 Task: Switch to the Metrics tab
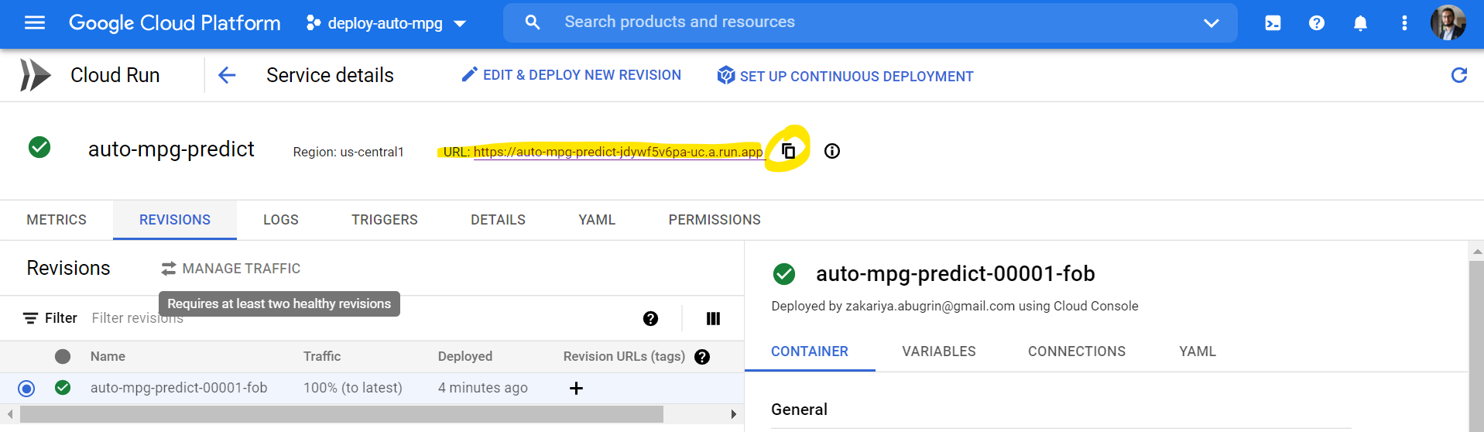pyautogui.click(x=57, y=220)
